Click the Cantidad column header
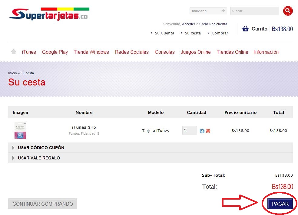The height and width of the screenshot is (215, 298). coord(197,113)
